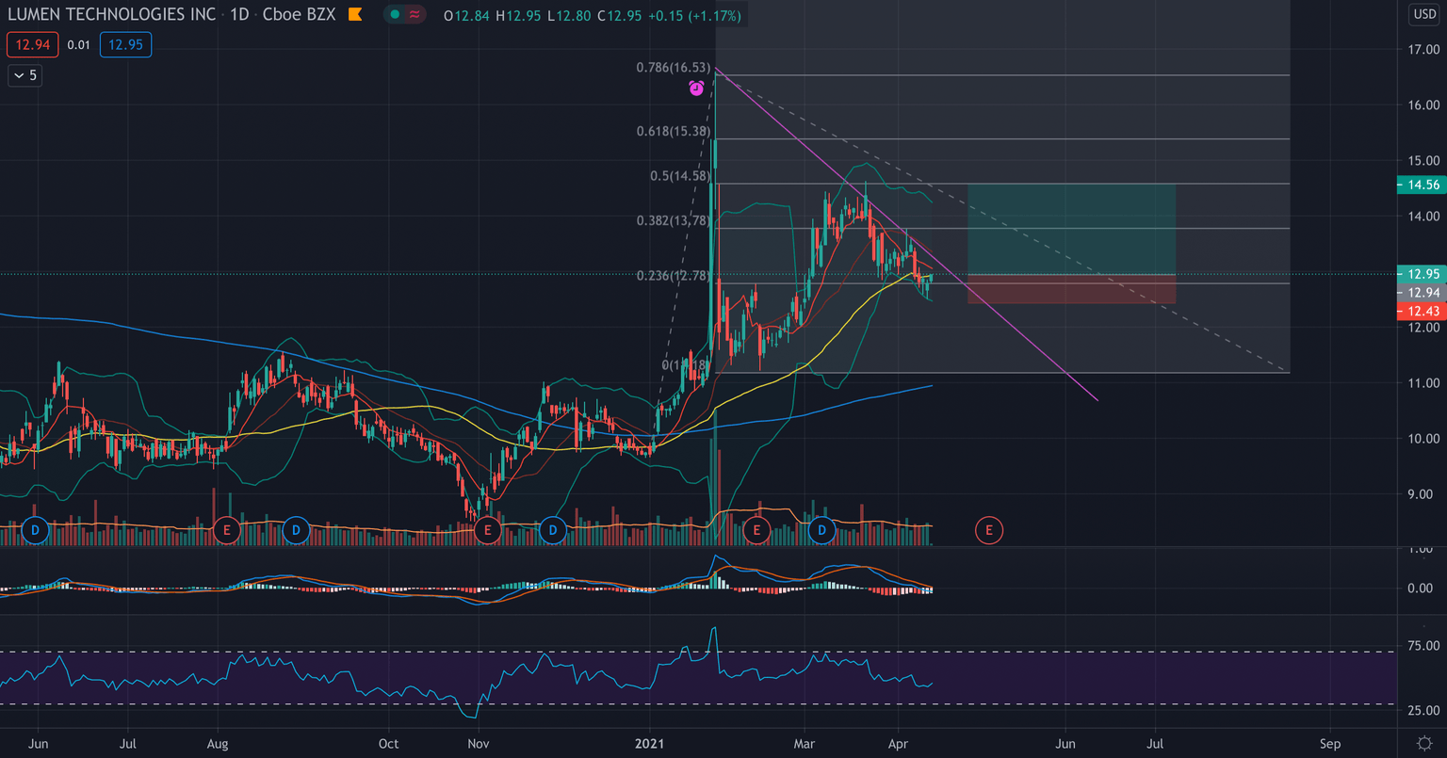Click the 11.00 price scale label
Image resolution: width=1447 pixels, height=758 pixels.
point(1423,382)
